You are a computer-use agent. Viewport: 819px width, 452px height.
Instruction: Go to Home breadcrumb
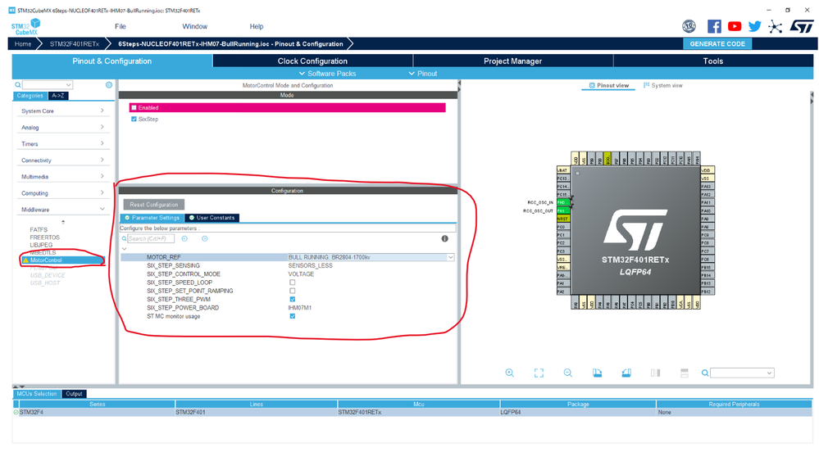click(22, 44)
